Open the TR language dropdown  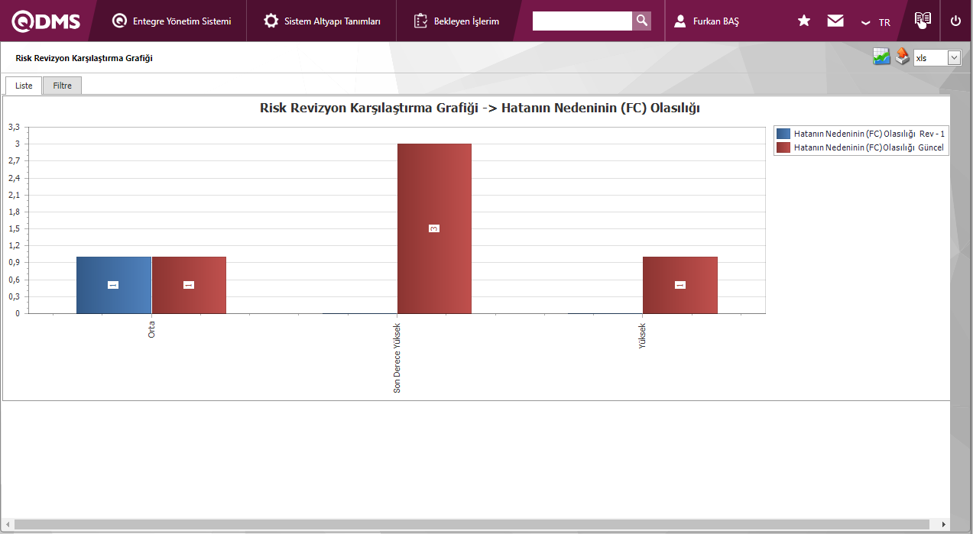click(876, 22)
